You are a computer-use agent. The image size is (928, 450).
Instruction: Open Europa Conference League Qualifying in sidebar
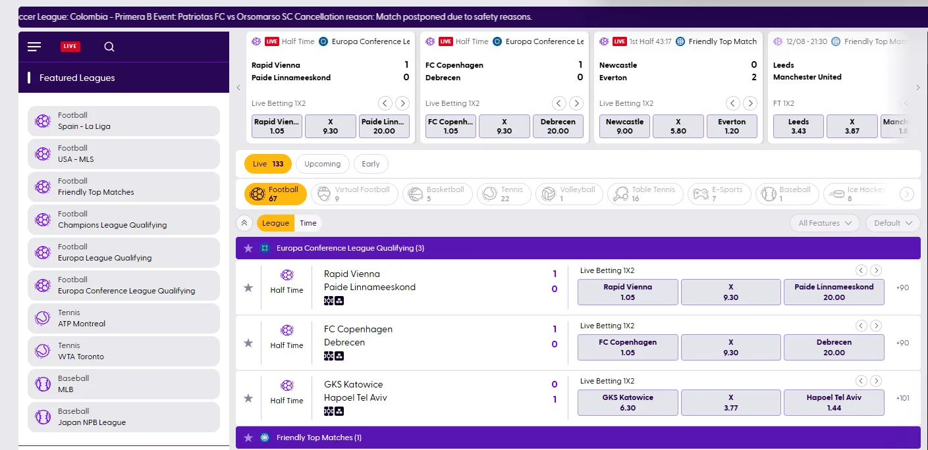coord(124,286)
